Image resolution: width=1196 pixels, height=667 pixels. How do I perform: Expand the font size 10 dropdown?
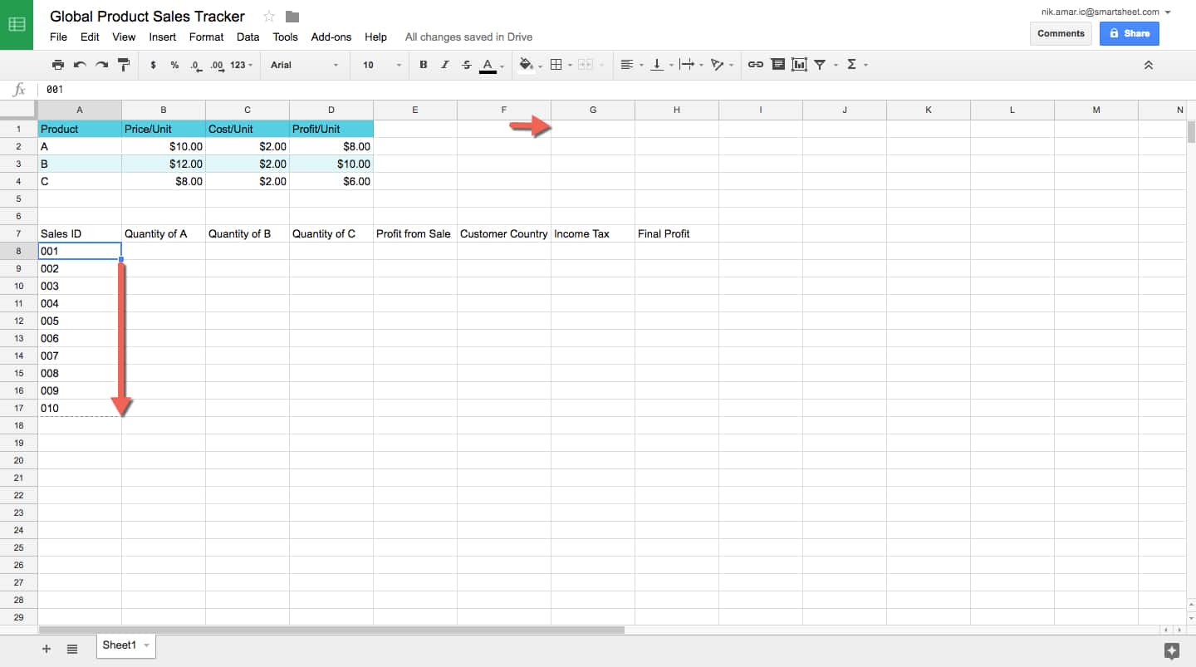click(x=381, y=65)
